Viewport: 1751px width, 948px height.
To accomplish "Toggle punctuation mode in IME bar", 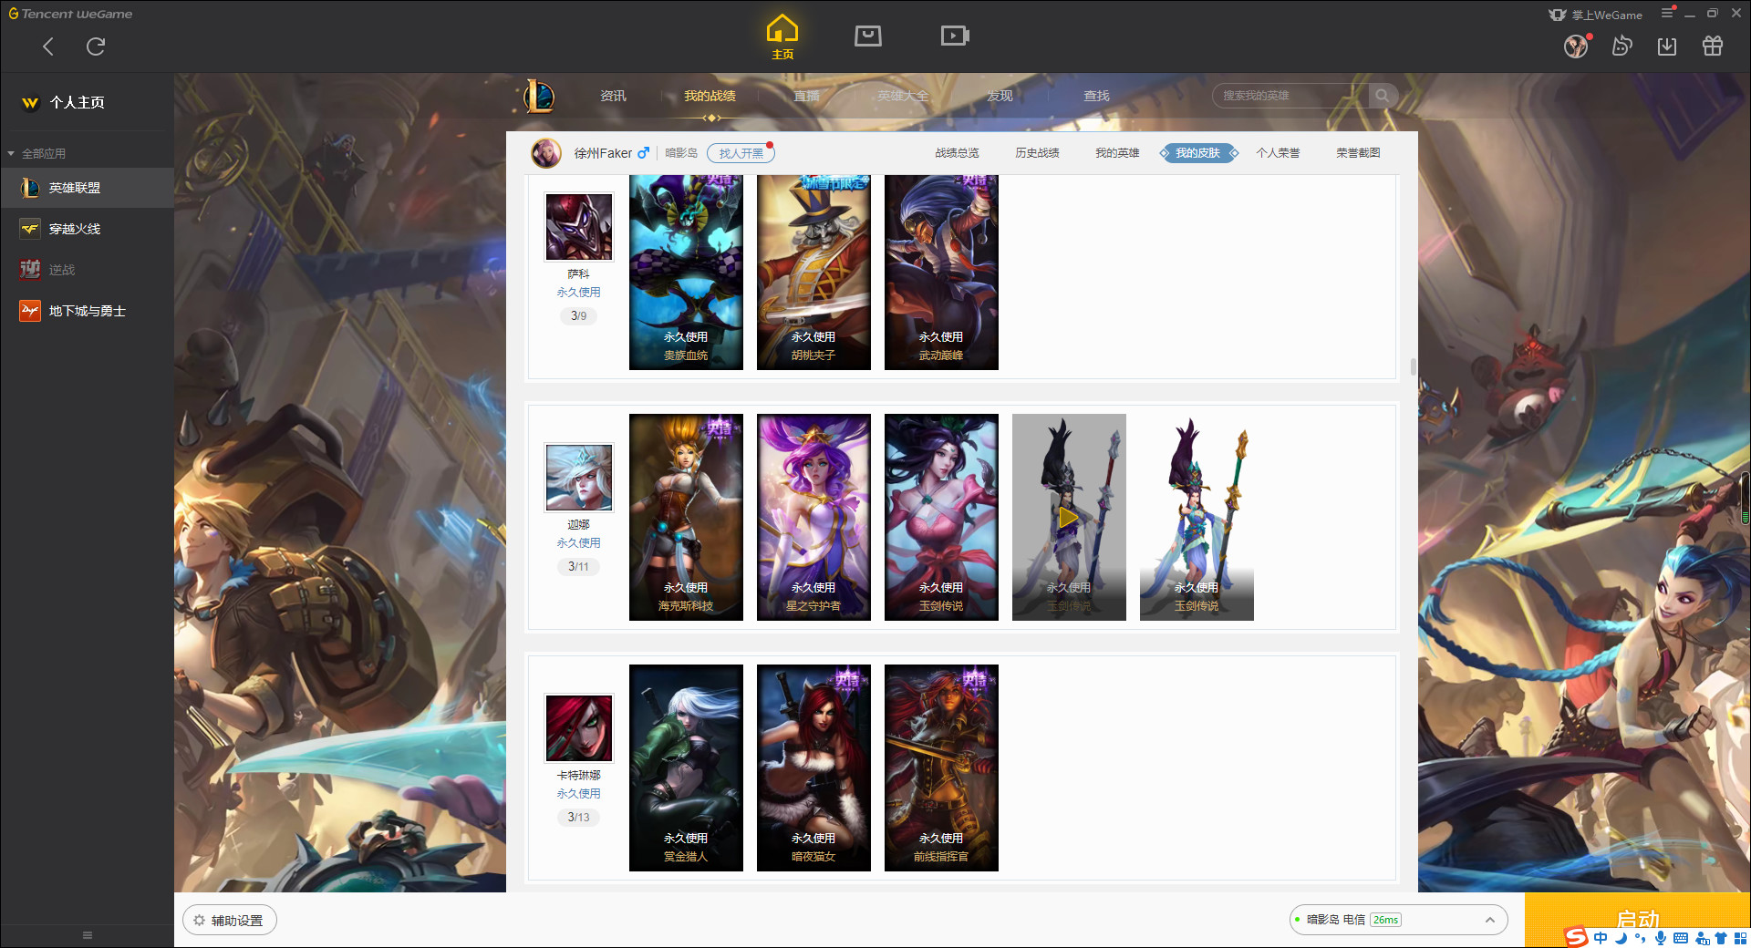I will pos(1640,938).
